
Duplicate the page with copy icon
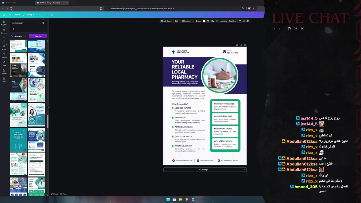point(241,45)
